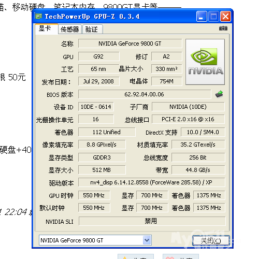Click the 35.2 GTexel/s field
The width and height of the screenshot is (258, 259).
click(198, 145)
